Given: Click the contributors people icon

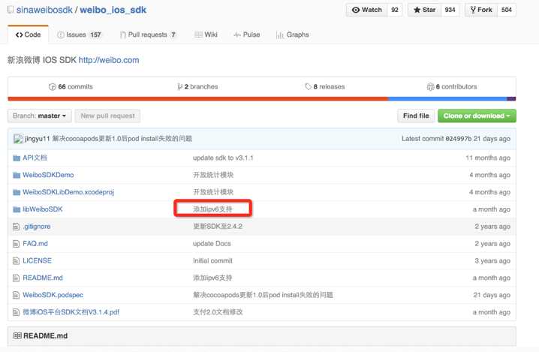Looking at the screenshot, I should (430, 86).
